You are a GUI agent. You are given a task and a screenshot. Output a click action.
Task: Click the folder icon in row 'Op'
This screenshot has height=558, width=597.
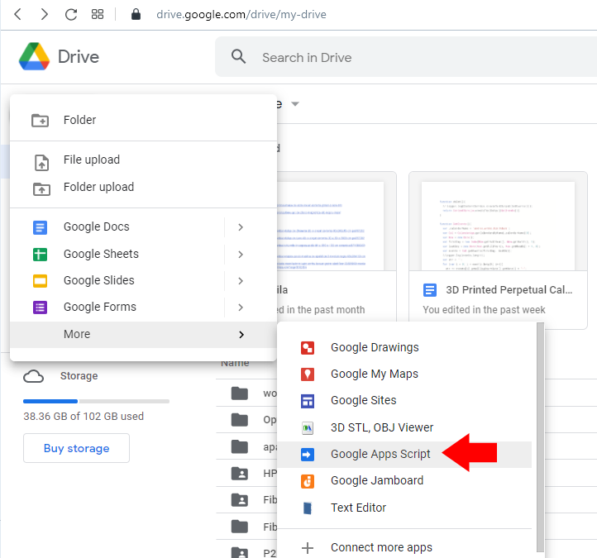[x=240, y=420]
